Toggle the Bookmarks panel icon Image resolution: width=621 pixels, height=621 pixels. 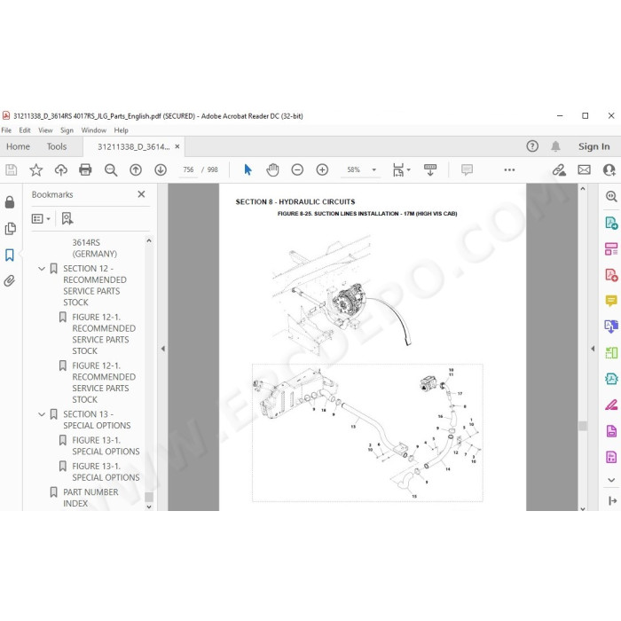[10, 255]
